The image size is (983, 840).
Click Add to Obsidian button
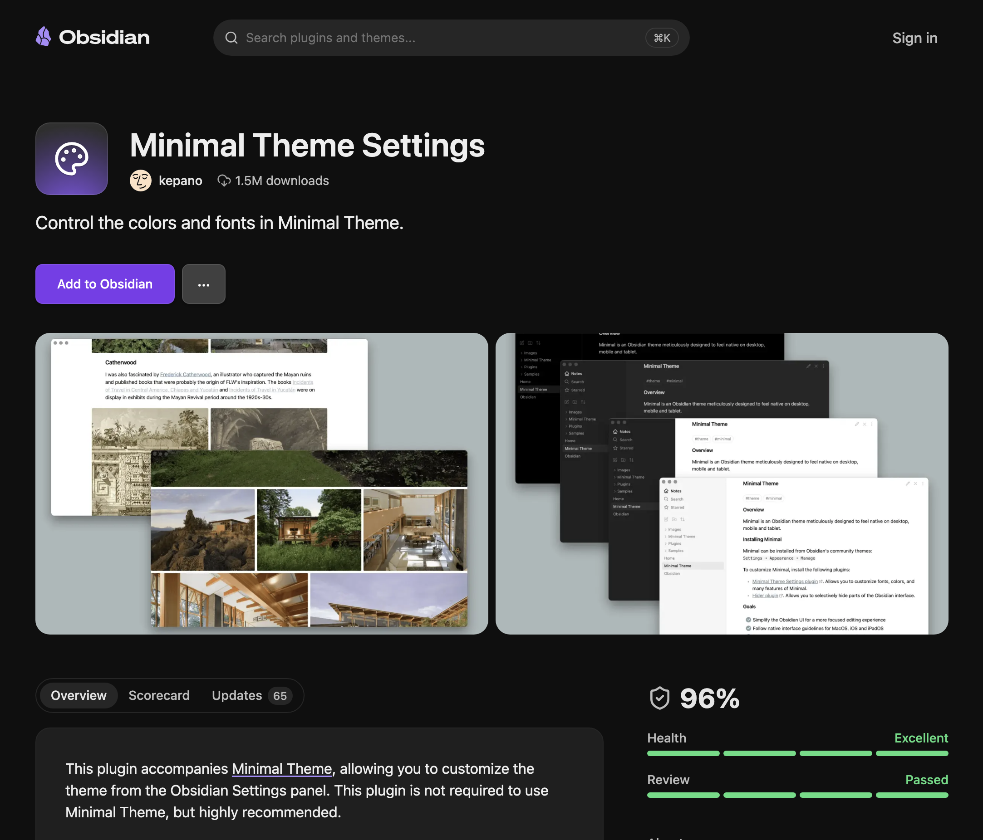105,284
